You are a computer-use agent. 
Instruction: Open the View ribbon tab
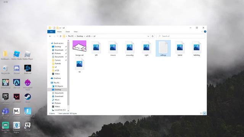point(75,32)
